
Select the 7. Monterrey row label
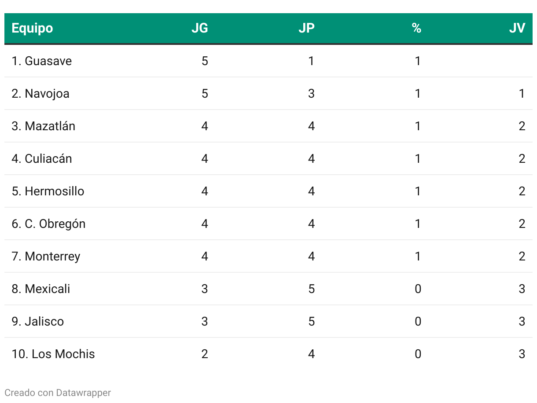tap(46, 256)
